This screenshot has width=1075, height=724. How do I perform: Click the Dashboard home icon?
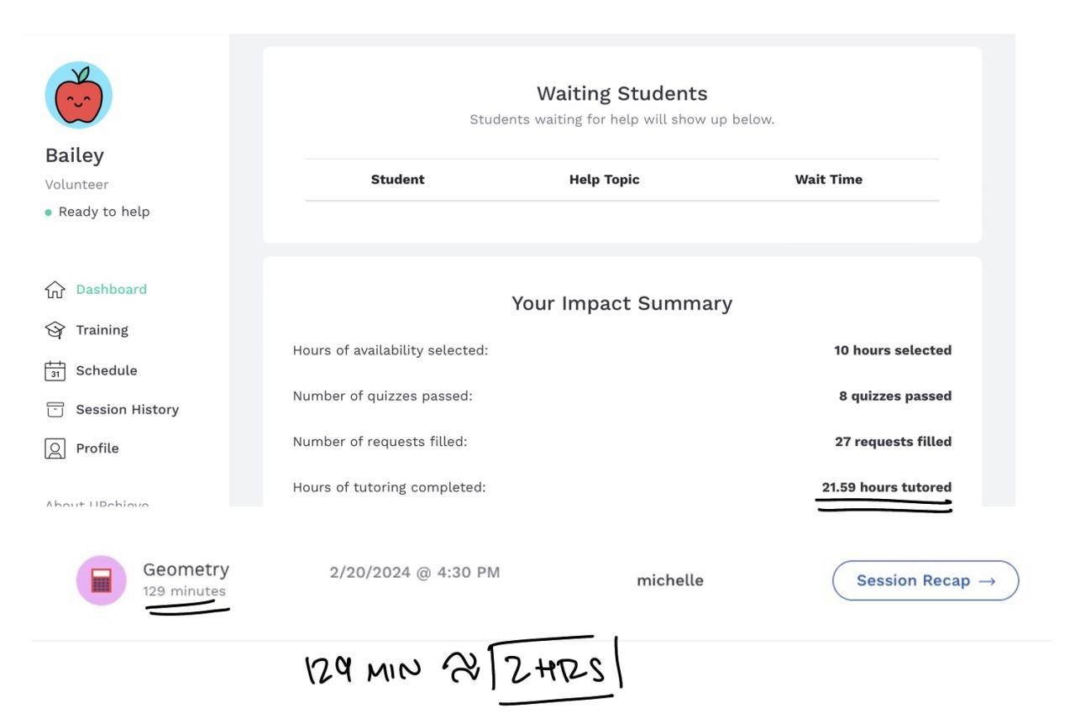click(x=55, y=290)
